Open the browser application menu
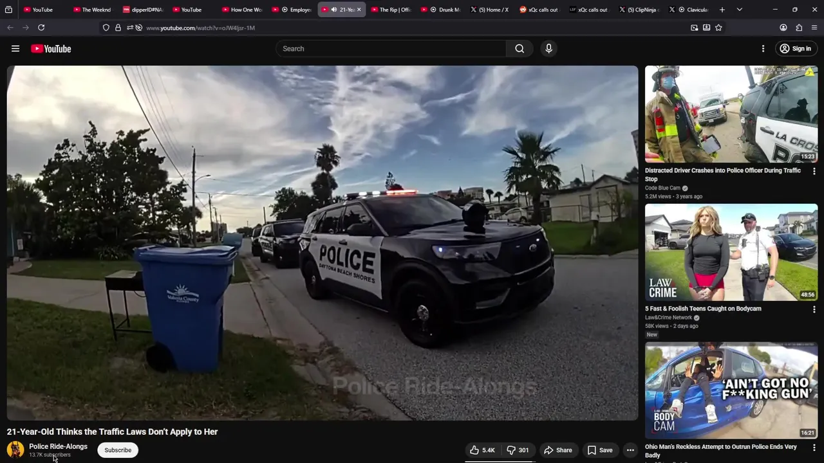The image size is (824, 463). 814,28
